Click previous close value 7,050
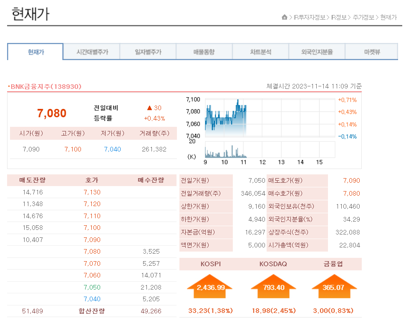Viewport: 406px width, 320px height. [257, 181]
